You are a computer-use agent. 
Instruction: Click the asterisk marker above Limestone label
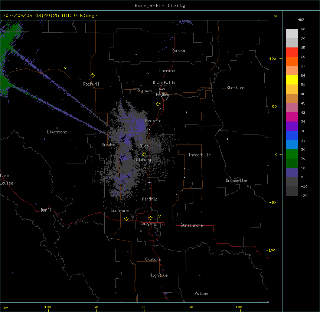[x=57, y=128]
